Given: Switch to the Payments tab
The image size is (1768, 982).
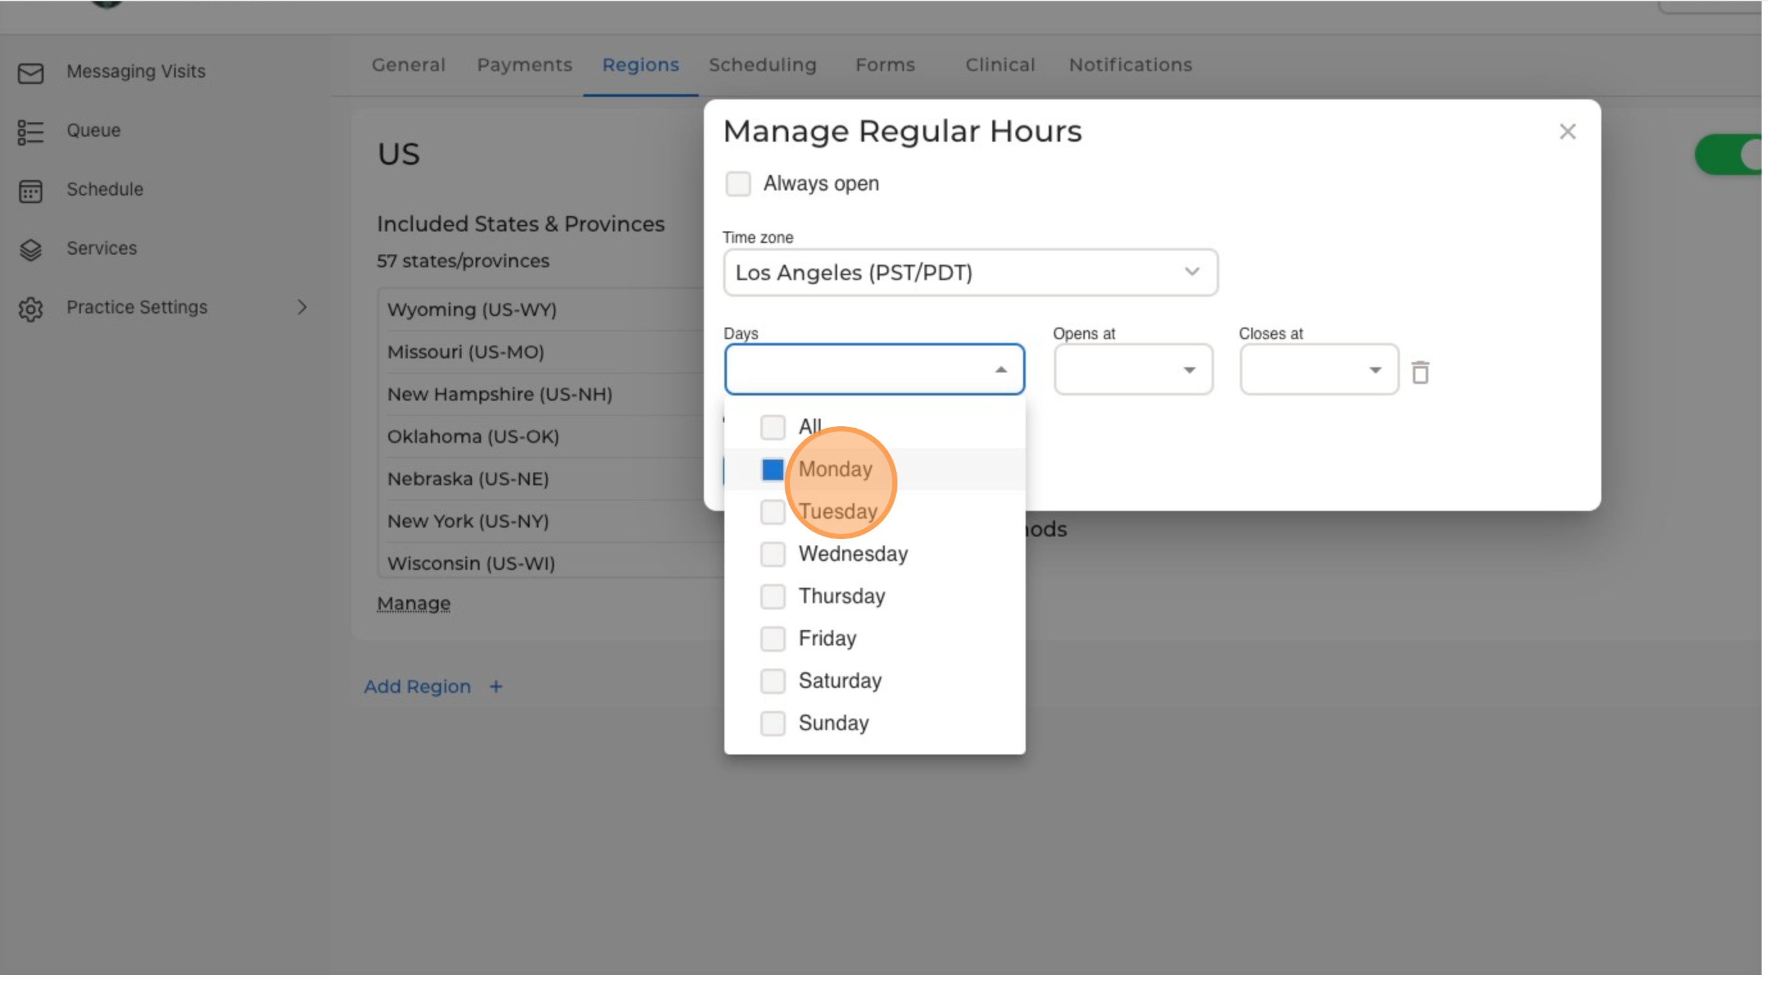Looking at the screenshot, I should point(524,65).
